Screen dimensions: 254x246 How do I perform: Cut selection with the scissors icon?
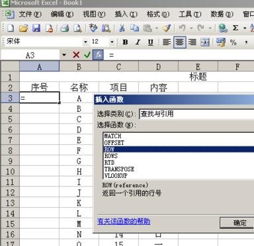click(x=122, y=28)
